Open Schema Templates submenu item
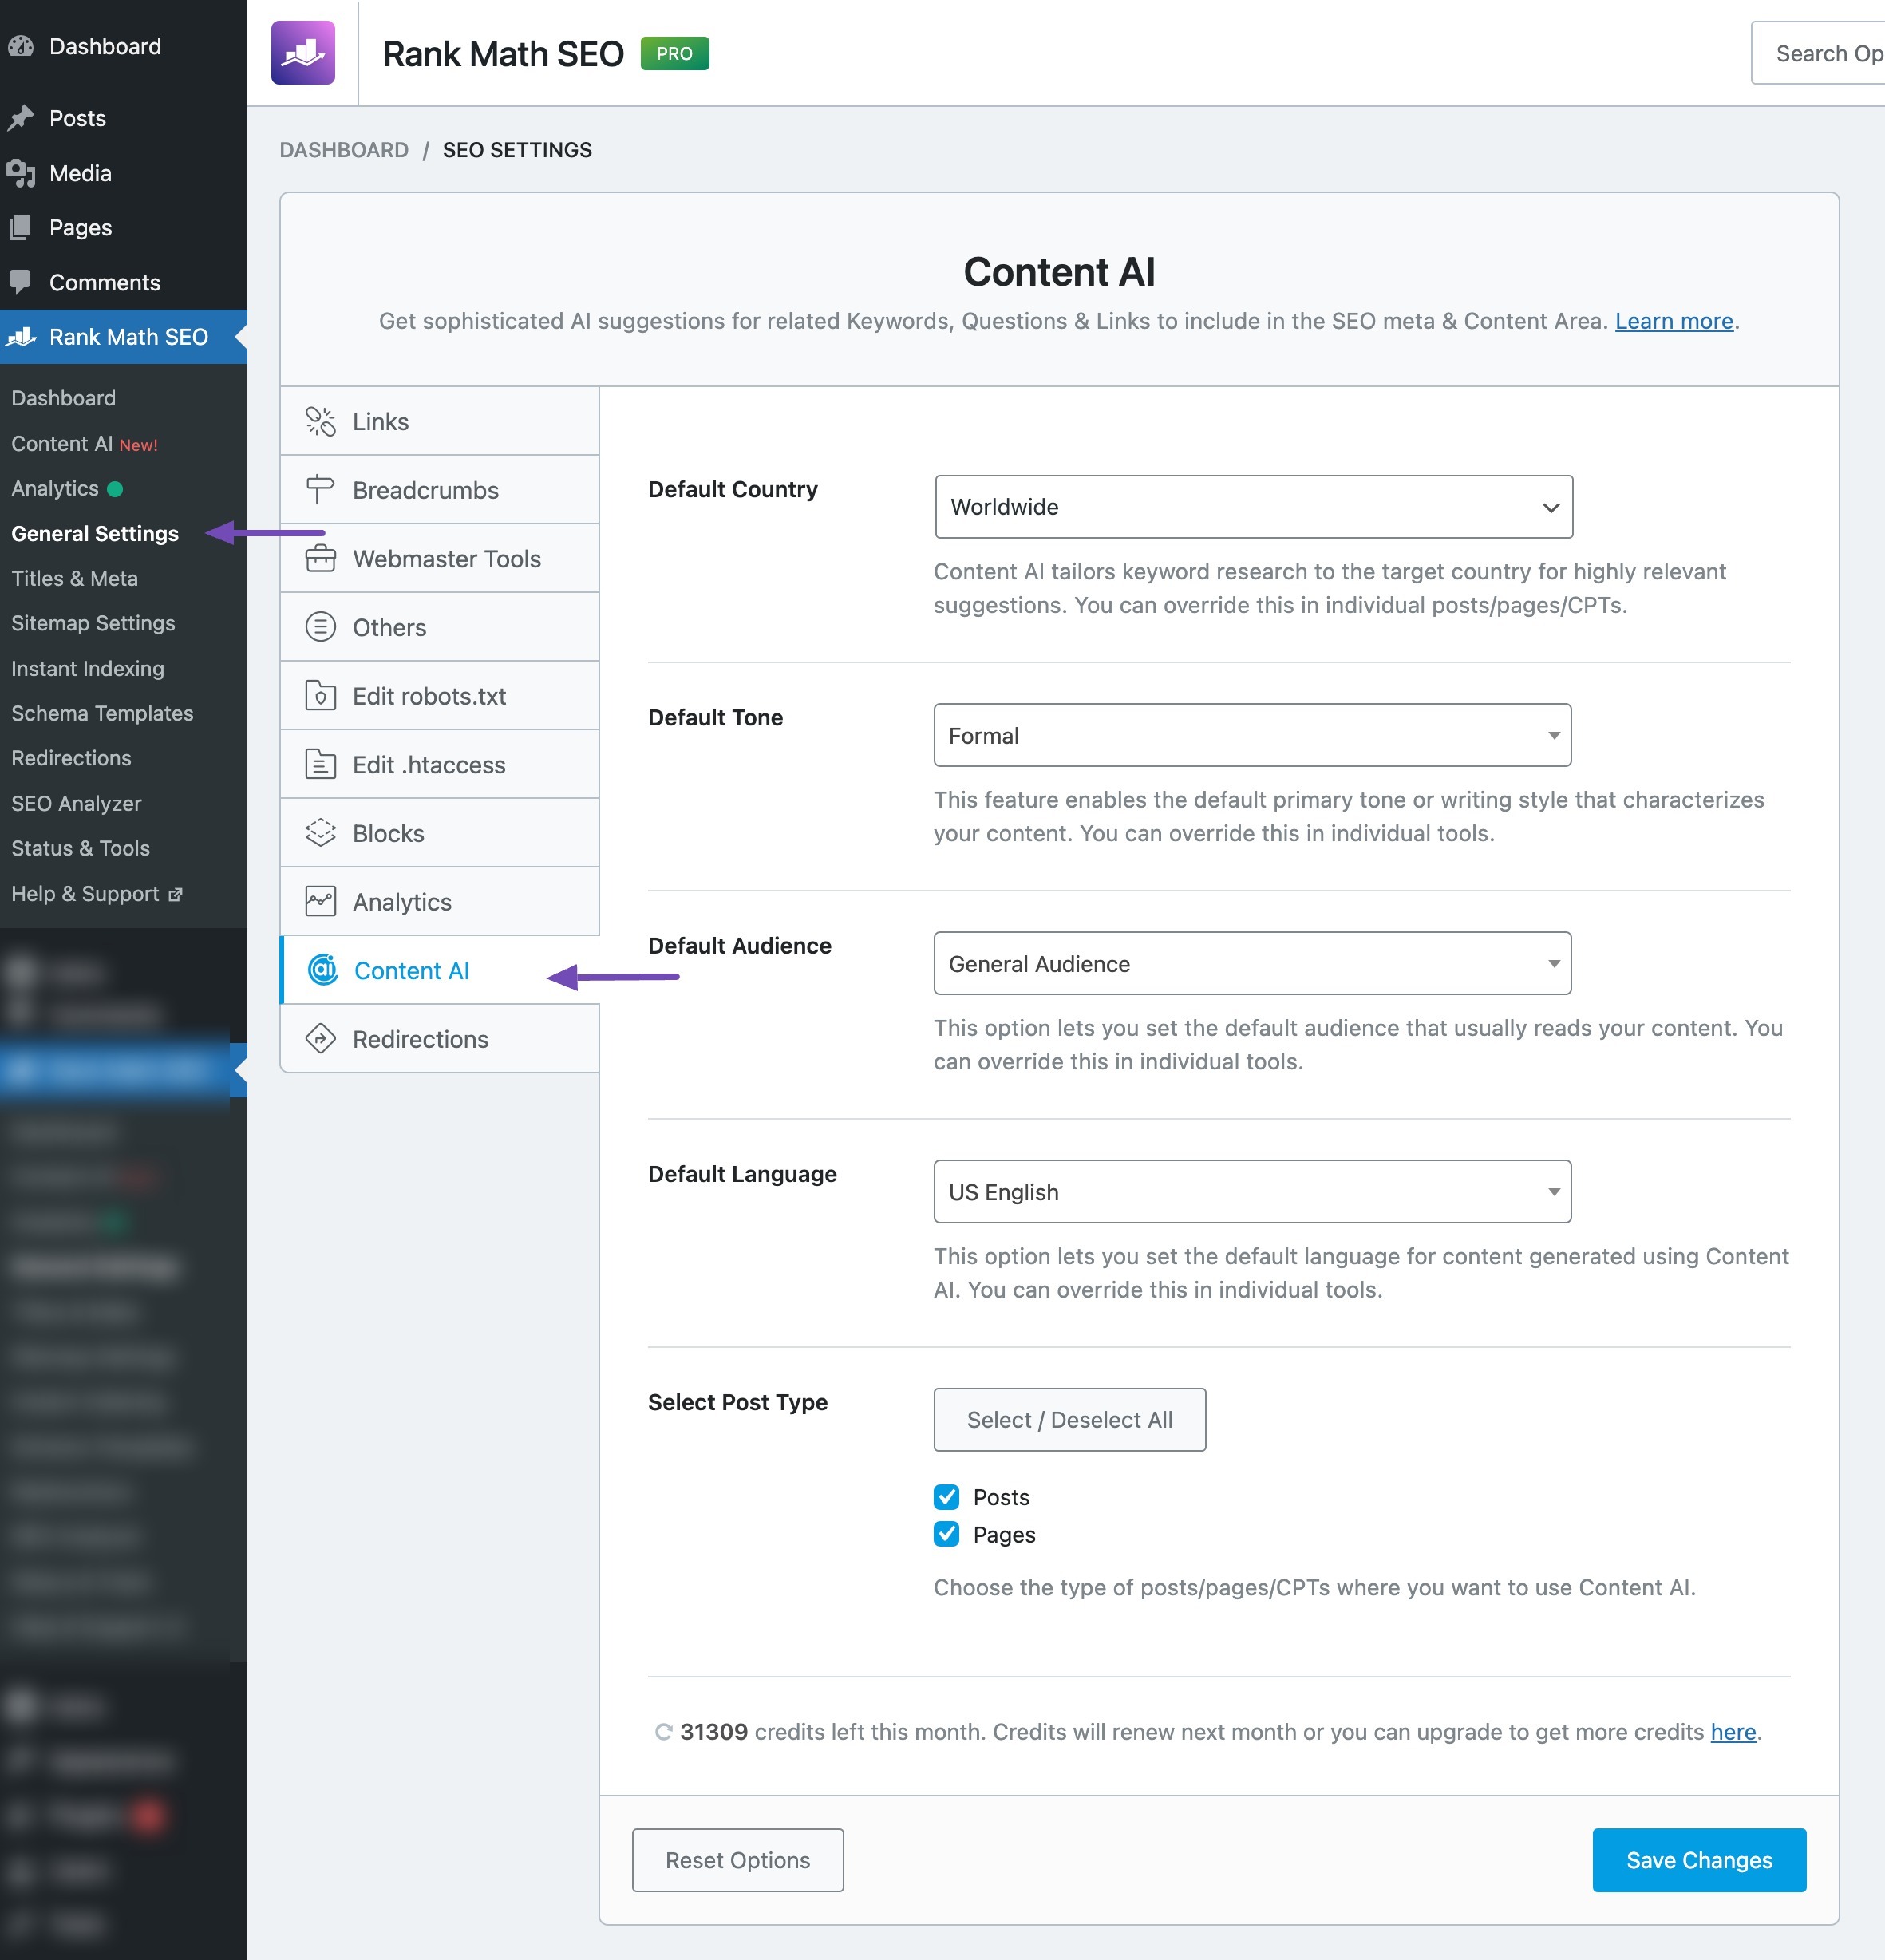1885x1960 pixels. (x=102, y=713)
